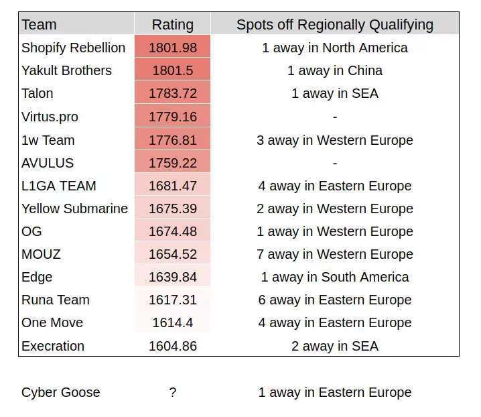Select the Yakult Brothers team cell
Viewport: 481px width, 417px height.
click(x=66, y=70)
